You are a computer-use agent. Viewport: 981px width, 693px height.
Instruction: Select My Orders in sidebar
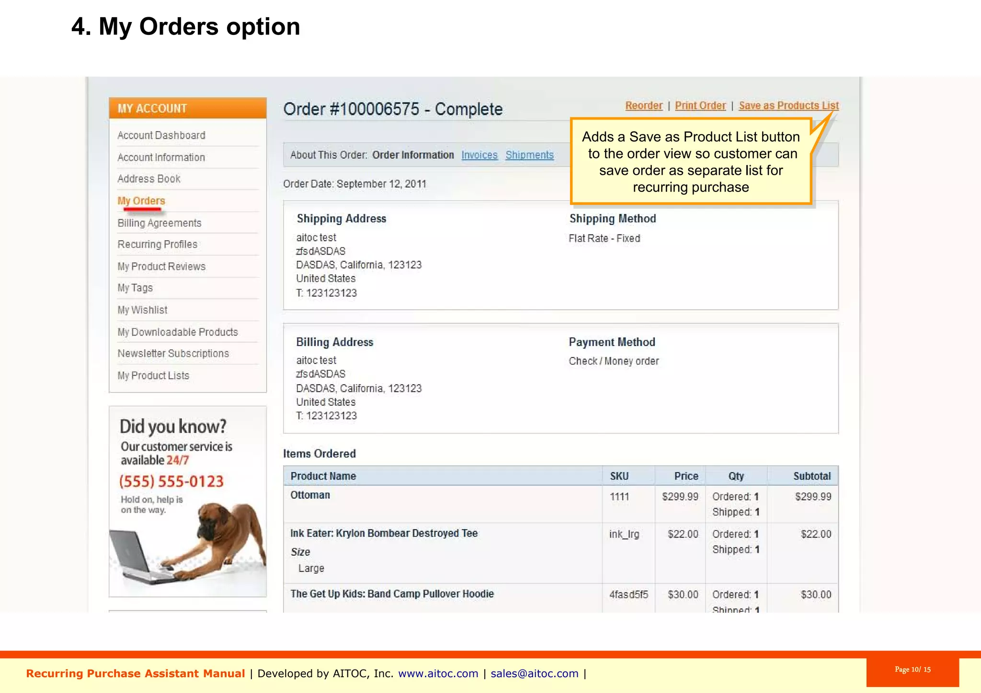point(141,201)
